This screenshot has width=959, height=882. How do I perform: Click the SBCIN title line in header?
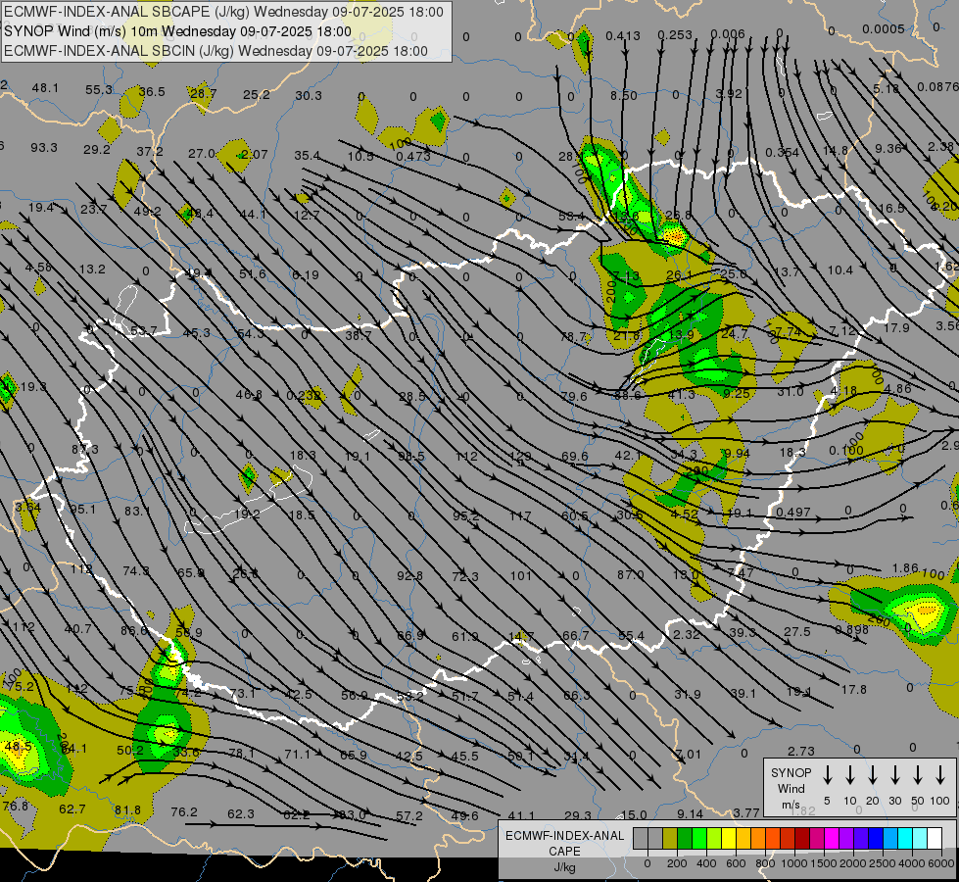[x=216, y=51]
